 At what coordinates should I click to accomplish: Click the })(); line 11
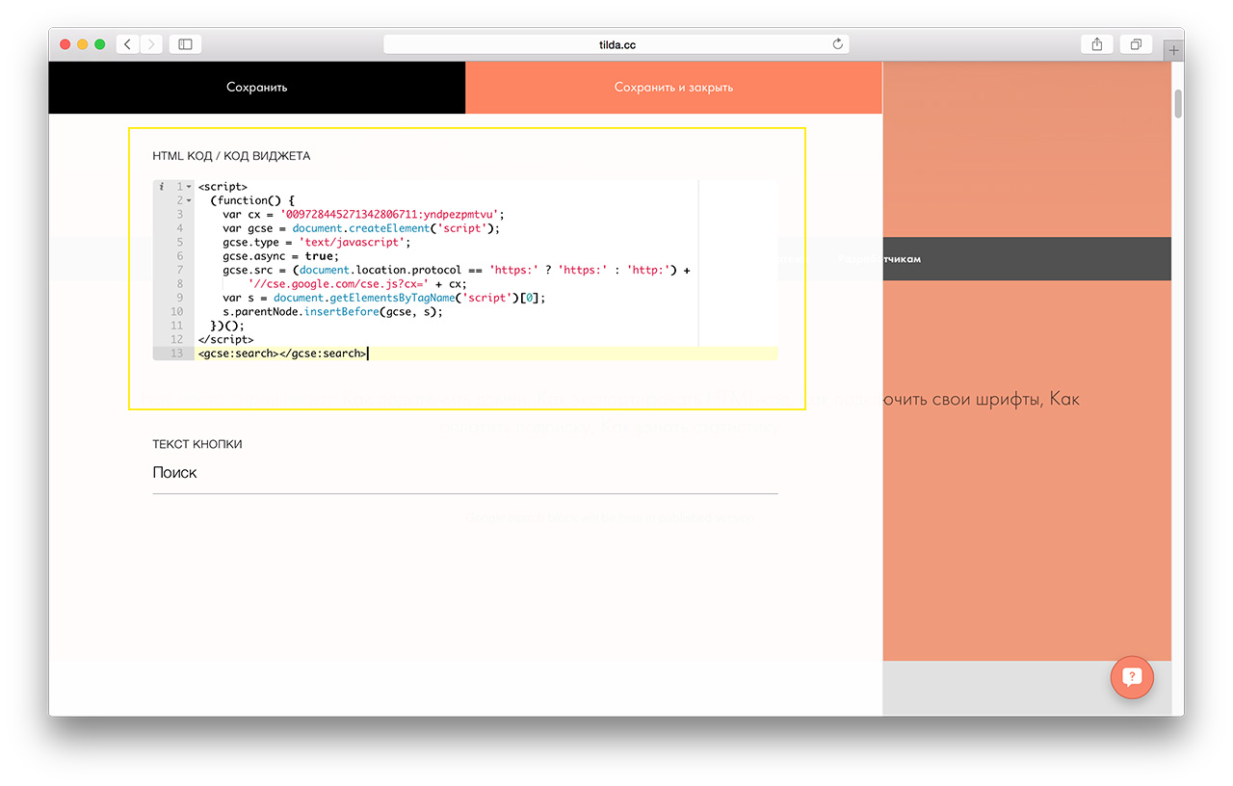[x=227, y=326]
